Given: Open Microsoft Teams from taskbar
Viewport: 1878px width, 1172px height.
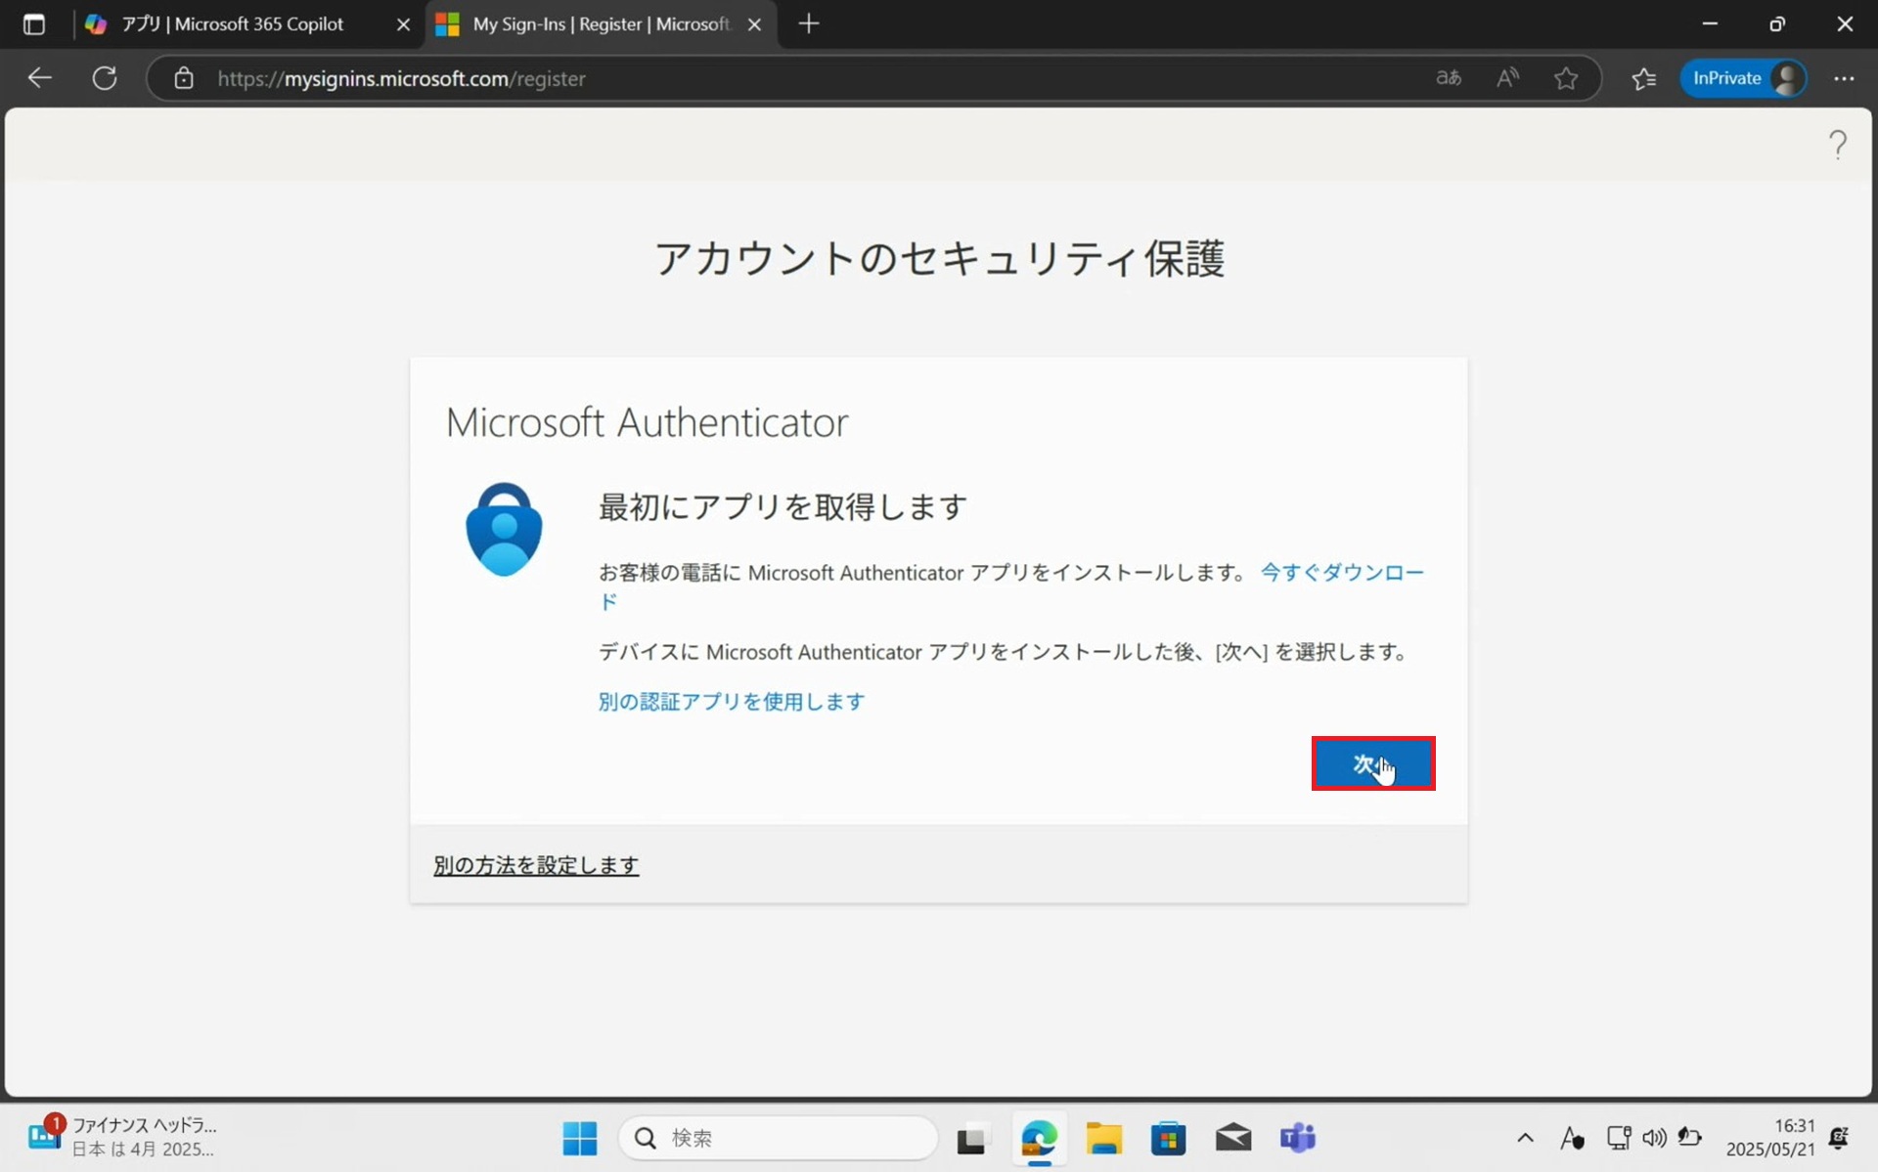Looking at the screenshot, I should pyautogui.click(x=1298, y=1139).
